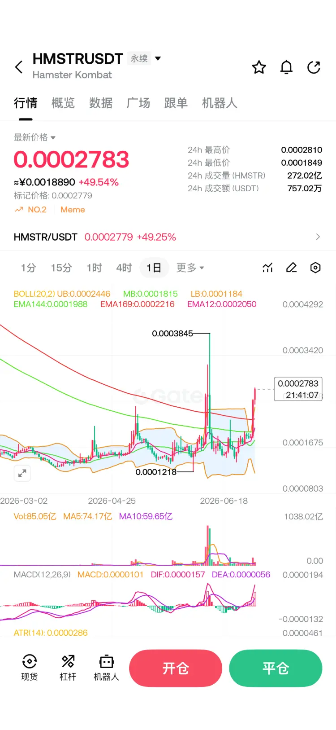Tap the DIF:0.0000157 value
This screenshot has height=730, width=336.
[x=178, y=574]
